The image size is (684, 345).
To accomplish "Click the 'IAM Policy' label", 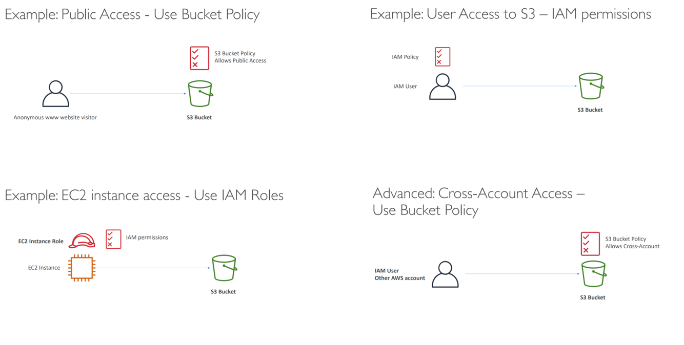I will coord(405,57).
